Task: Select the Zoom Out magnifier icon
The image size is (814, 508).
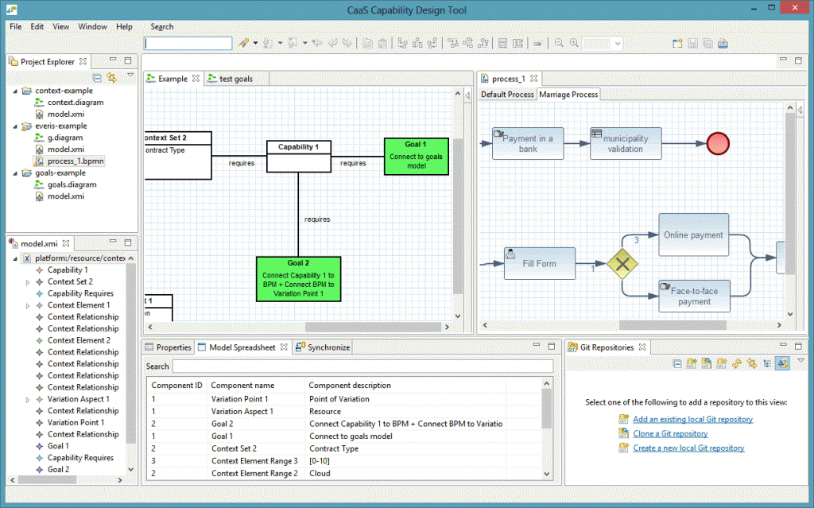Action: click(x=559, y=42)
